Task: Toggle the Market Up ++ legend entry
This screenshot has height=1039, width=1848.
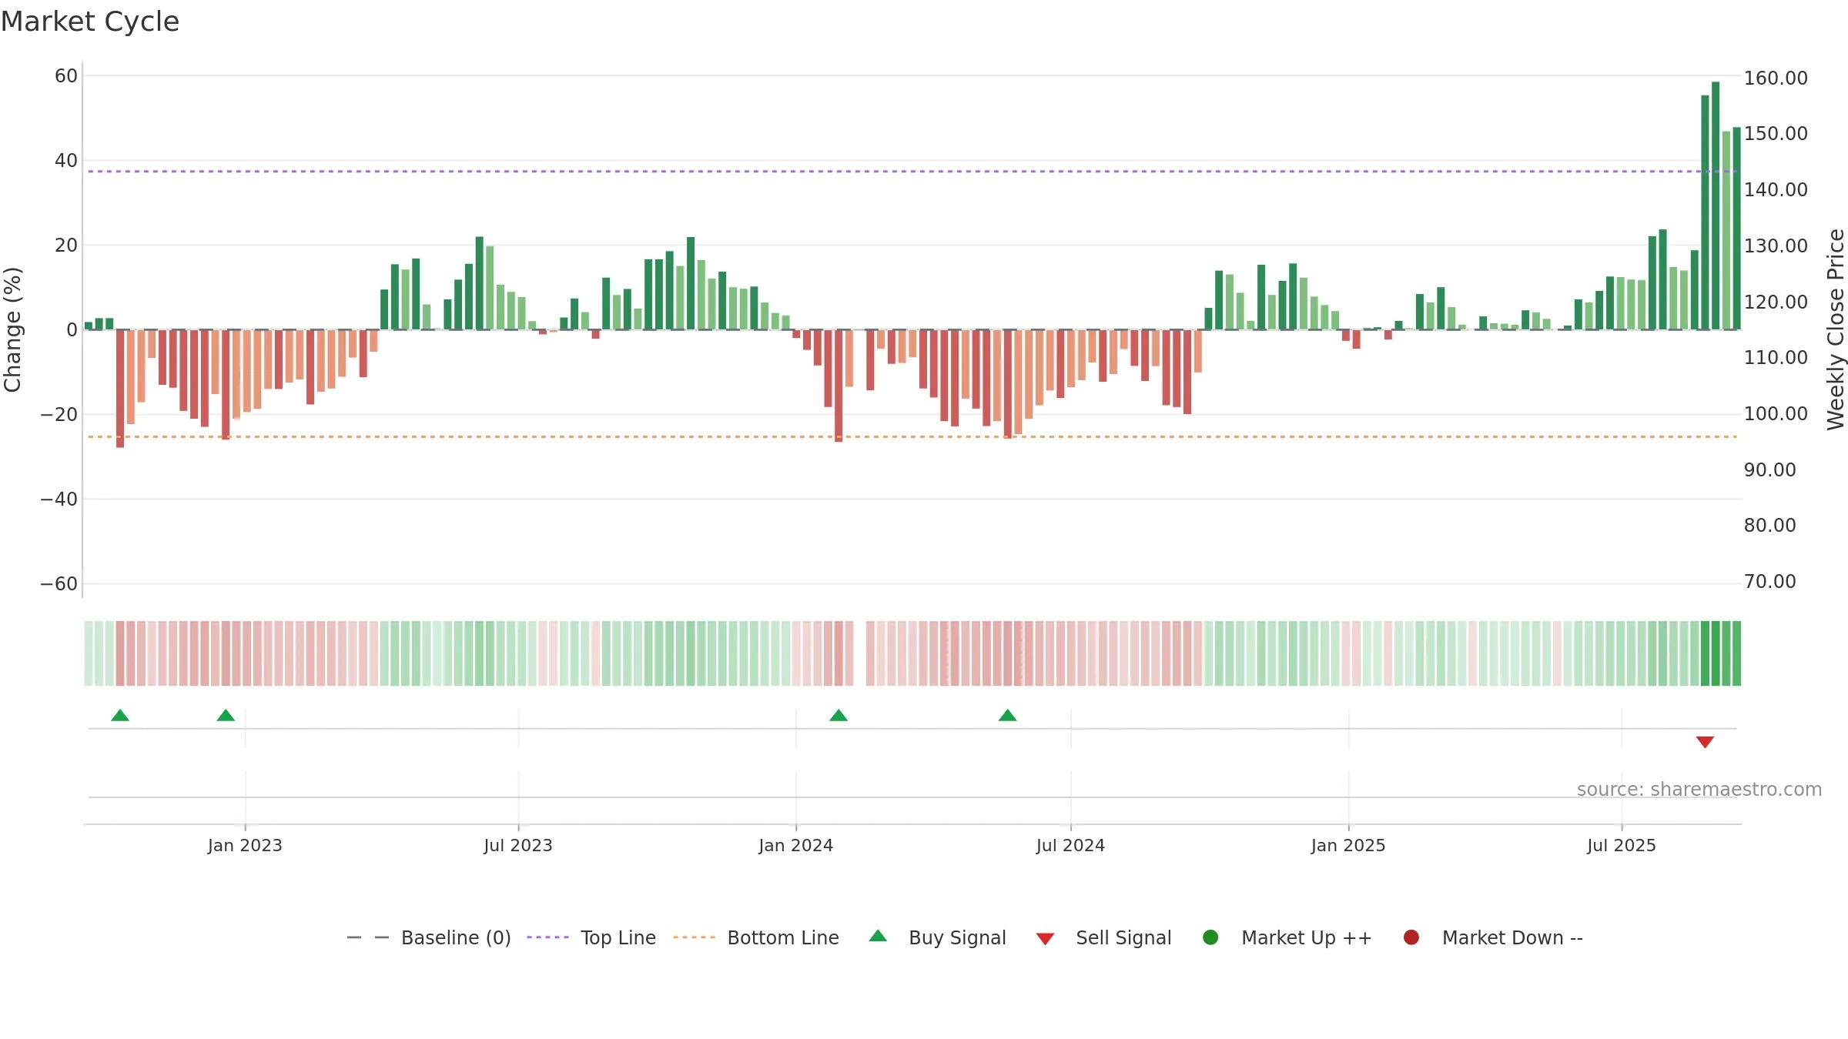Action: point(1287,937)
